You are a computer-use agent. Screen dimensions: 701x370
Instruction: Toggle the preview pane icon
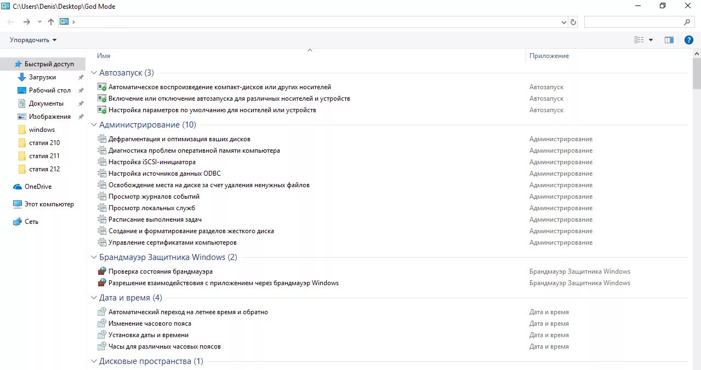point(669,40)
